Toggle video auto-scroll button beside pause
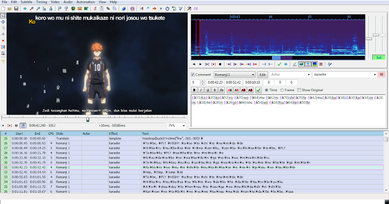 (23, 125)
